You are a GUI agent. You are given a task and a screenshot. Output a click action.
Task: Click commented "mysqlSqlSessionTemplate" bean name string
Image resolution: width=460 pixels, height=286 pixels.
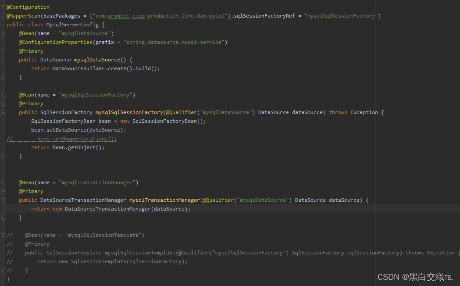103,235
